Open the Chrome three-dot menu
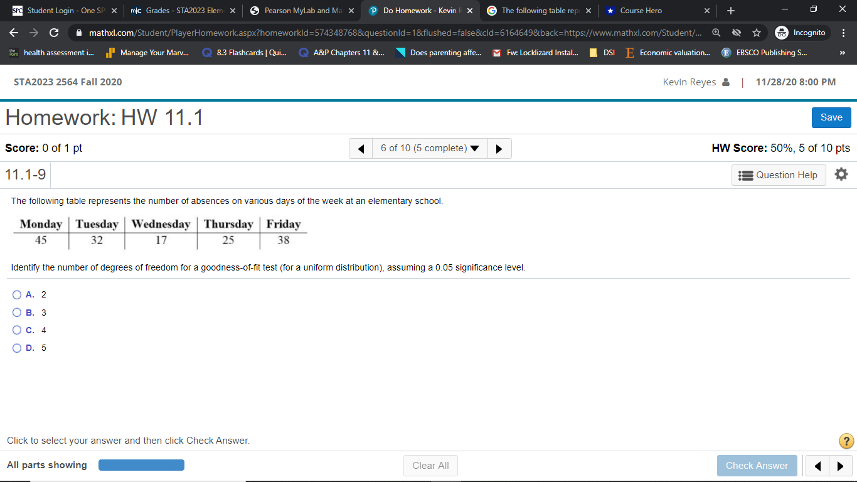 [x=844, y=33]
